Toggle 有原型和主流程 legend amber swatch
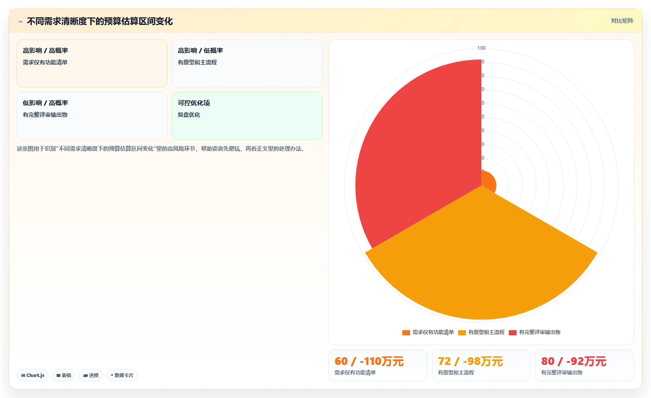 [x=462, y=332]
